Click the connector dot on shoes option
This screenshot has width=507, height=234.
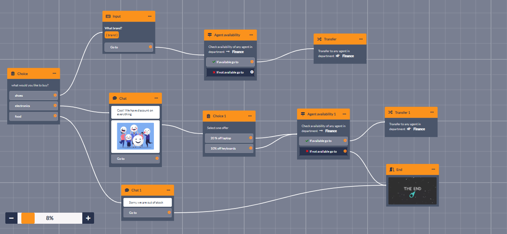tap(55, 96)
